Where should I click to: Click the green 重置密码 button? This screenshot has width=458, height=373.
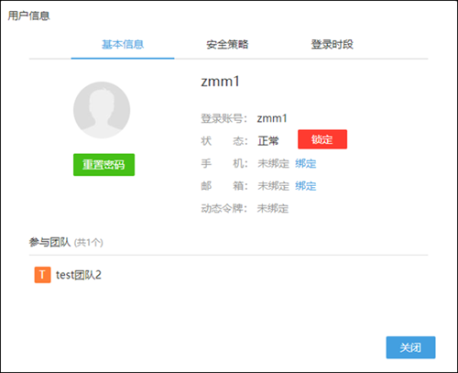(104, 165)
